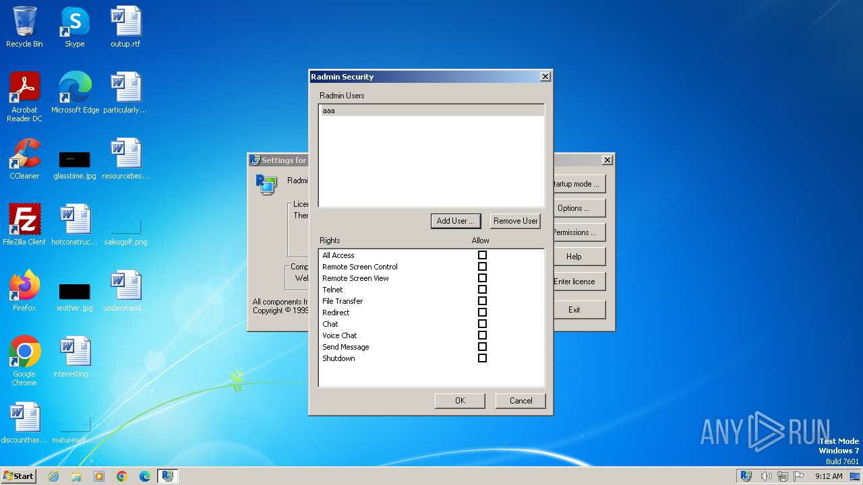The width and height of the screenshot is (863, 485).
Task: Tick the File Transfer allow checkbox
Action: click(x=482, y=301)
